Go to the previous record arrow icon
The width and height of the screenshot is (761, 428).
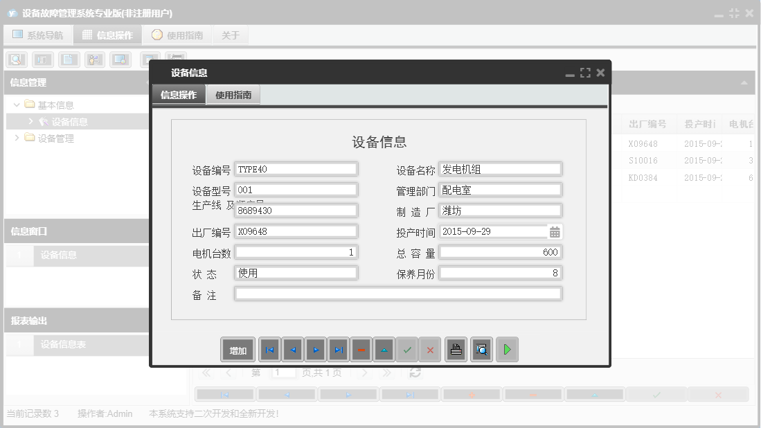pyautogui.click(x=292, y=350)
